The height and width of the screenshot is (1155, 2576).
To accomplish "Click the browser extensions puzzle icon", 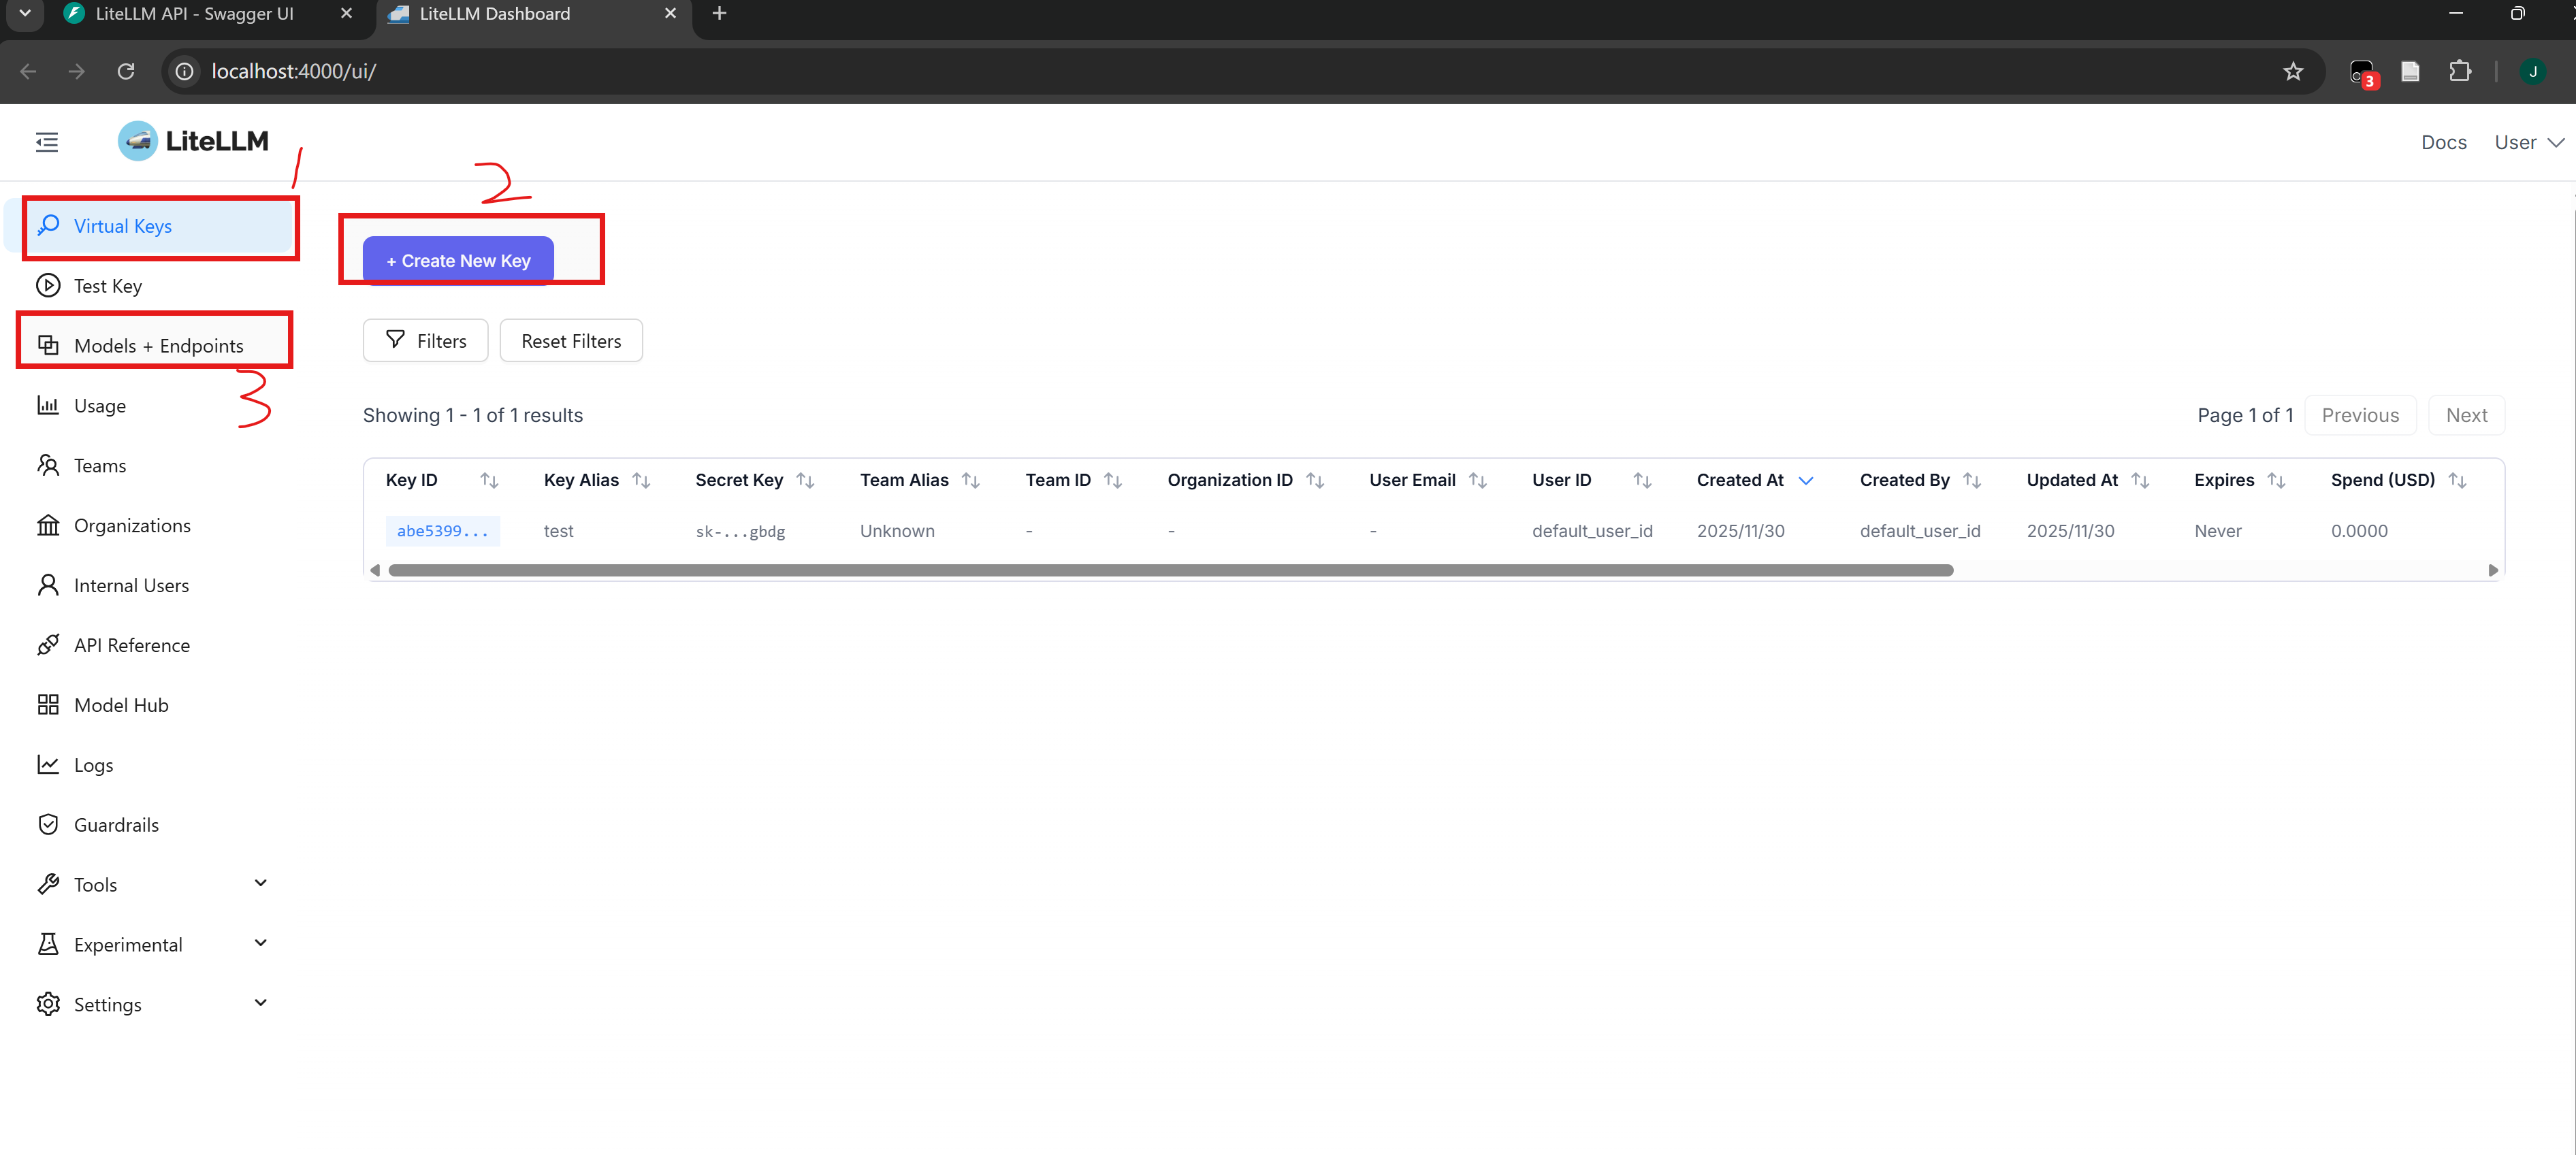I will click(x=2459, y=71).
